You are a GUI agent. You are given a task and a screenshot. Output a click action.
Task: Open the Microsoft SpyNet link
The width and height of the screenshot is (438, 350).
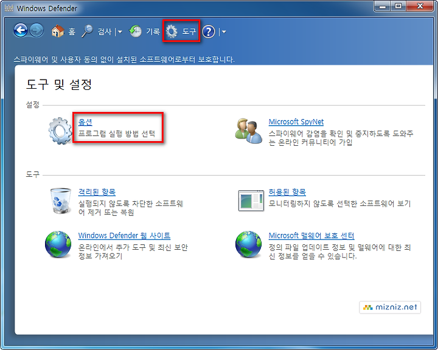296,122
